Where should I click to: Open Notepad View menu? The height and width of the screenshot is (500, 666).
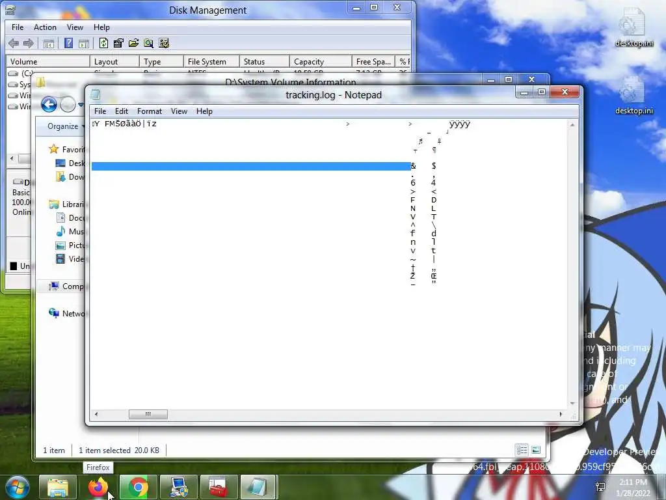(x=179, y=111)
